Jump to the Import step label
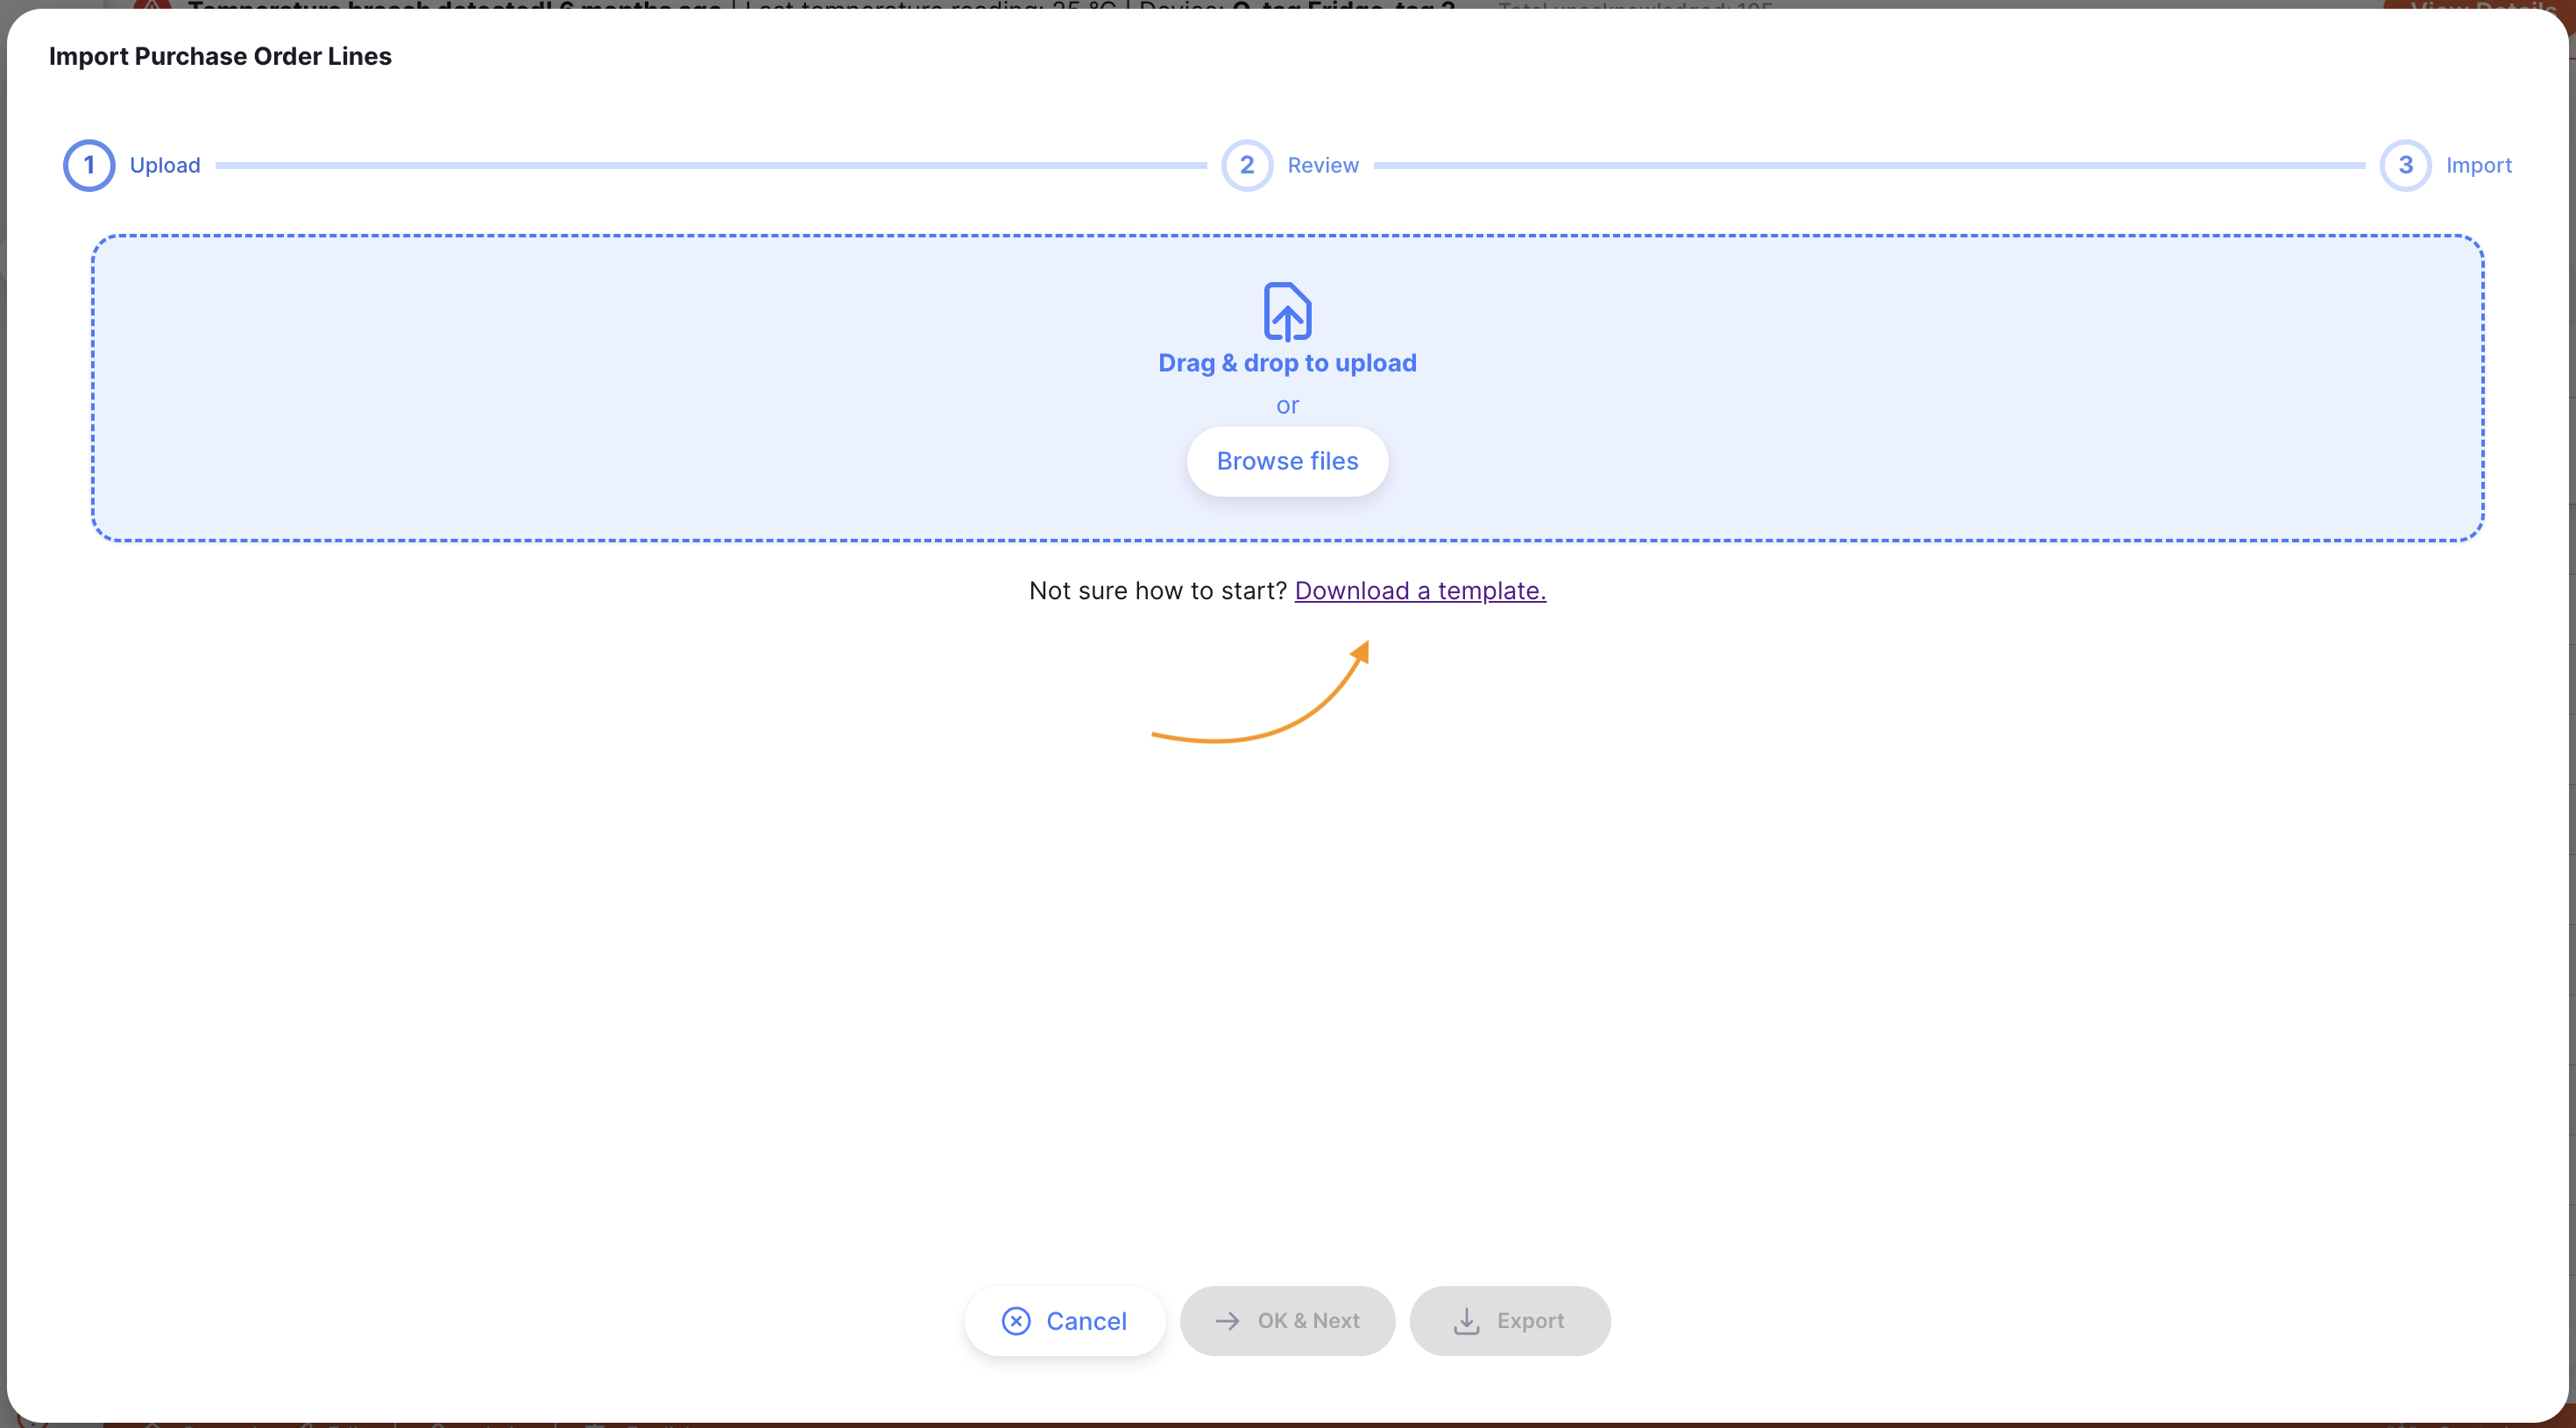Image resolution: width=2576 pixels, height=1428 pixels. [x=2478, y=165]
